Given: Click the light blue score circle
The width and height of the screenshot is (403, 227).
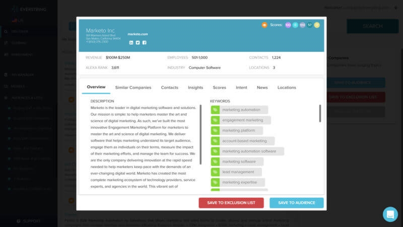Looking at the screenshot, I should pyautogui.click(x=295, y=25).
